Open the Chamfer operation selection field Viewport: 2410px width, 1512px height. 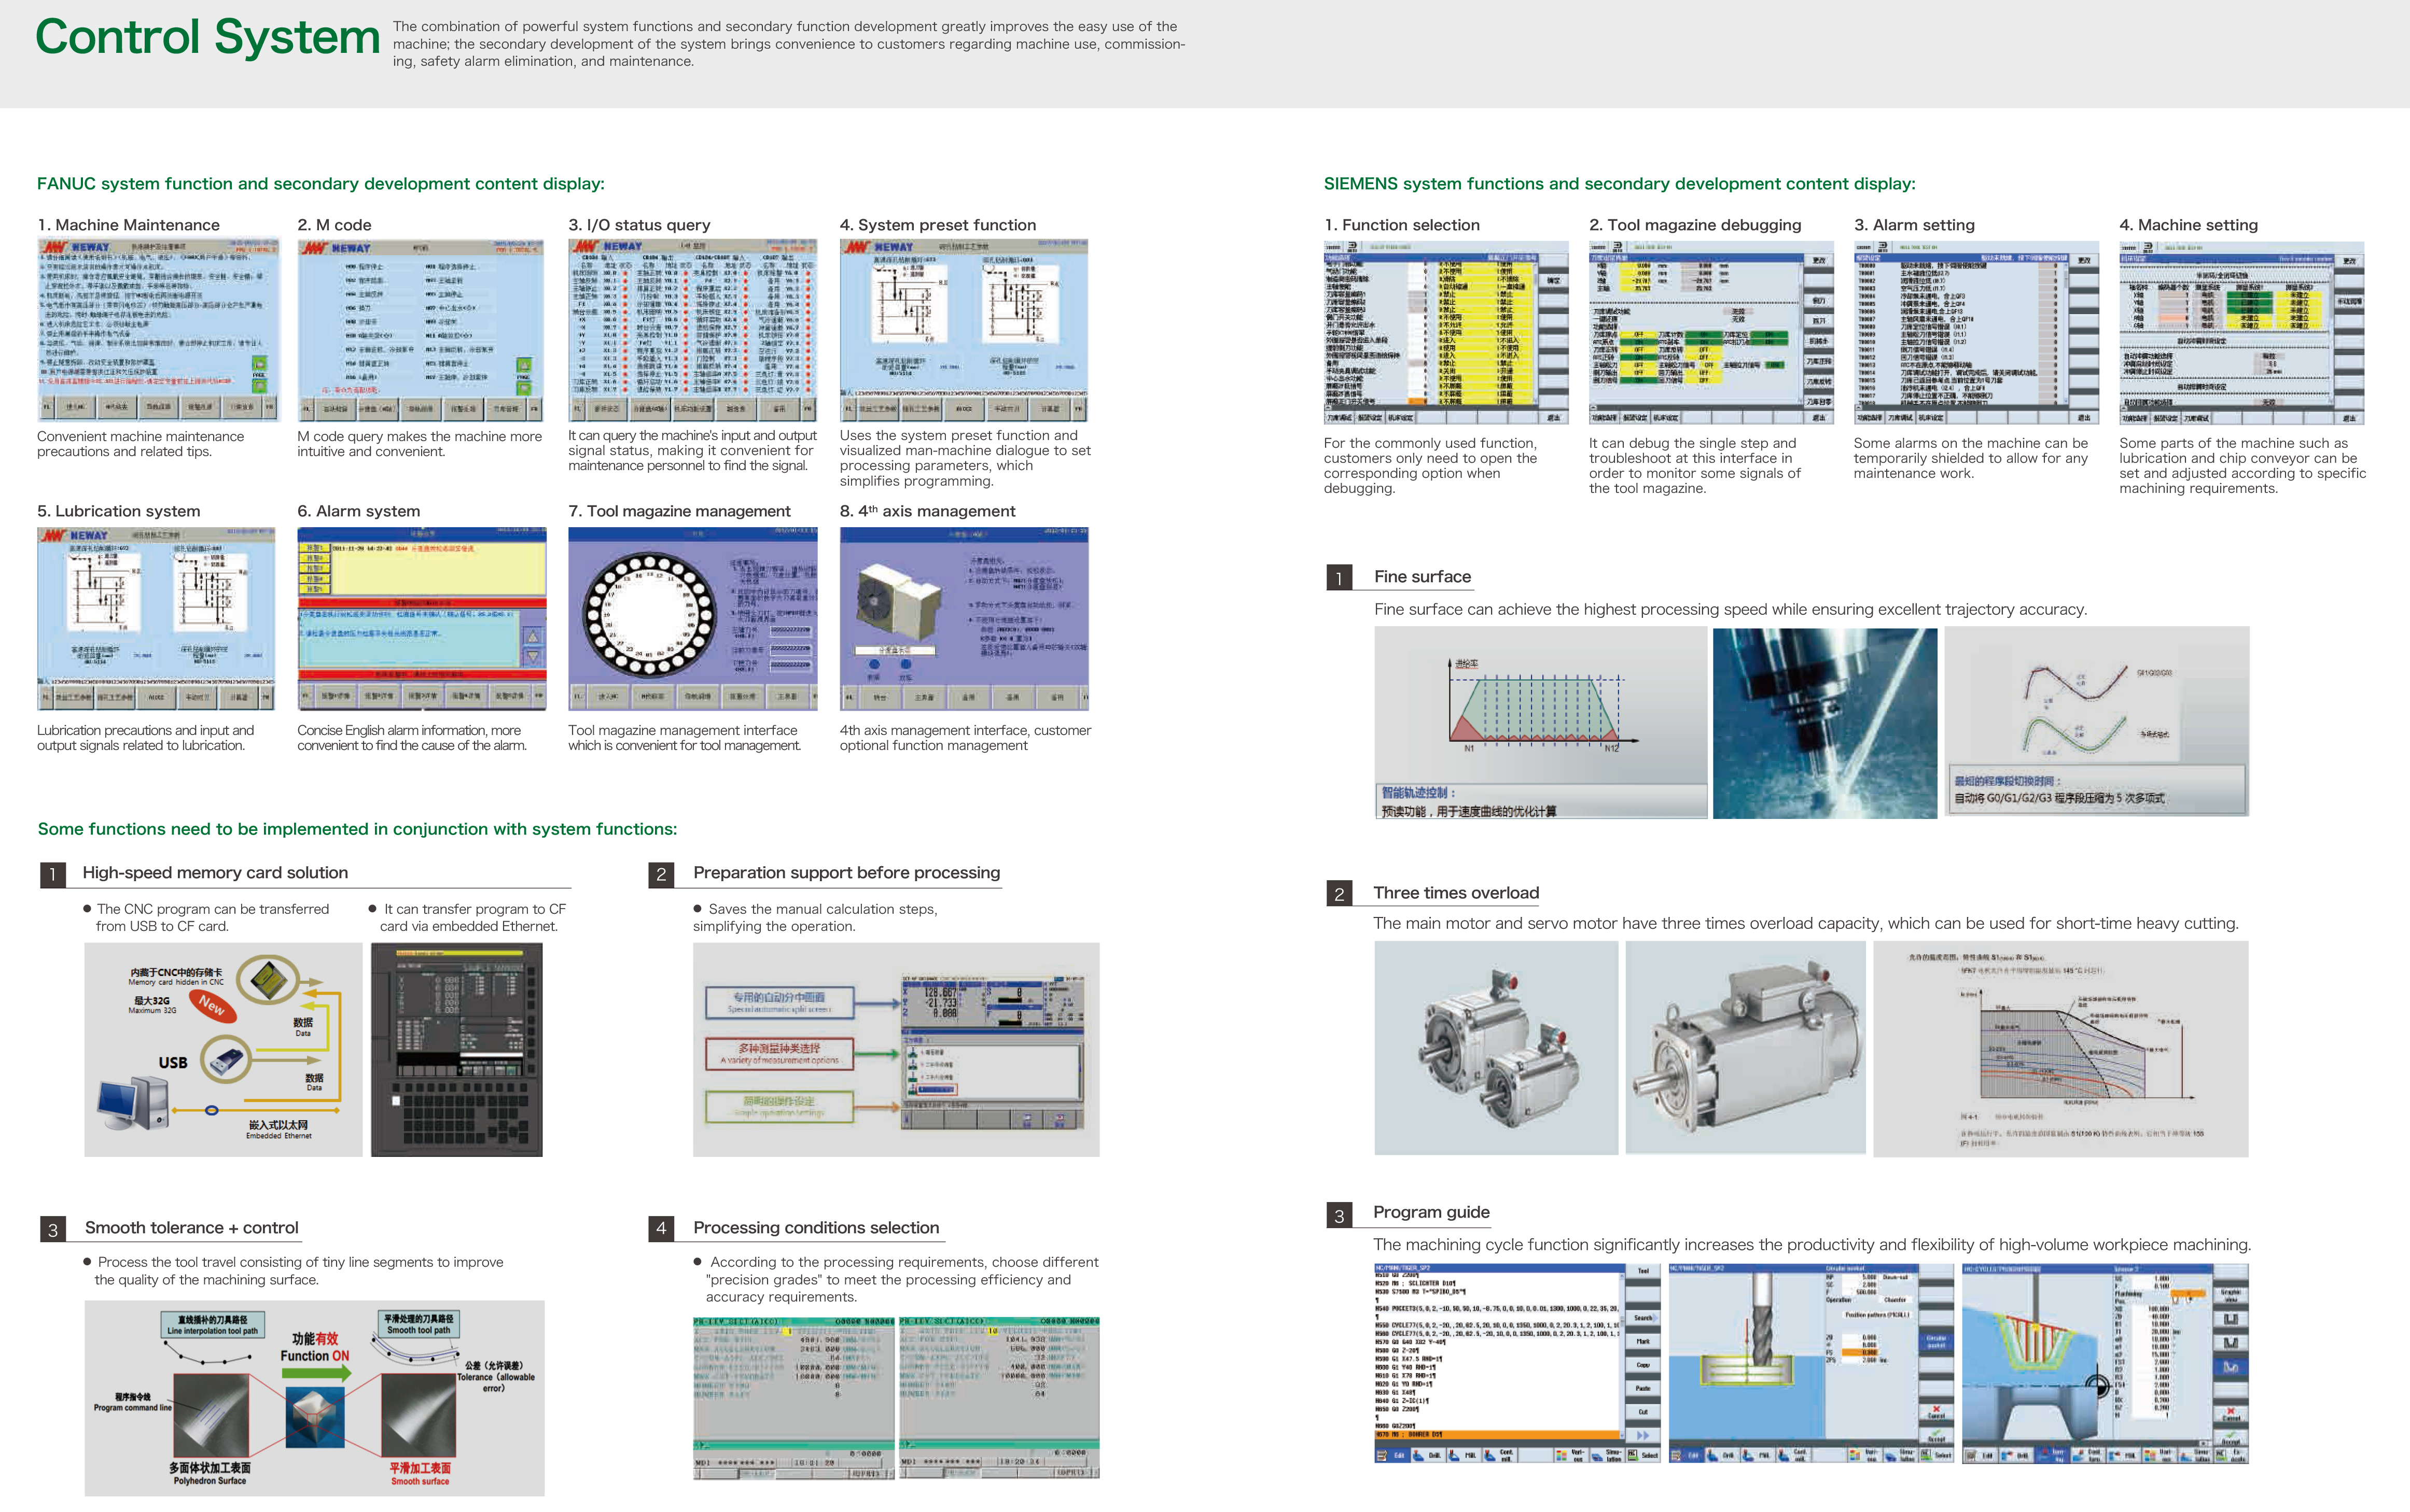coord(1896,1300)
